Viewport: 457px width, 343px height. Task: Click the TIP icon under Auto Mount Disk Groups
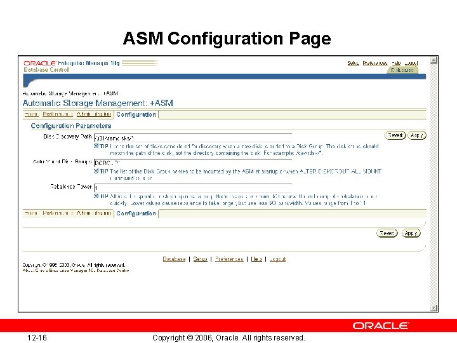96,171
